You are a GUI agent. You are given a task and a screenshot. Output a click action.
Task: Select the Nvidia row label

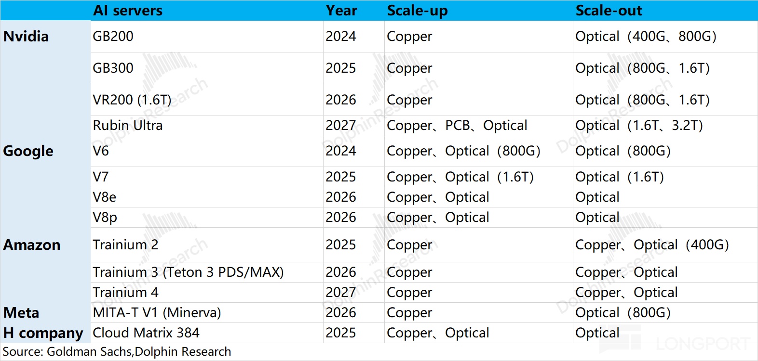tap(26, 37)
